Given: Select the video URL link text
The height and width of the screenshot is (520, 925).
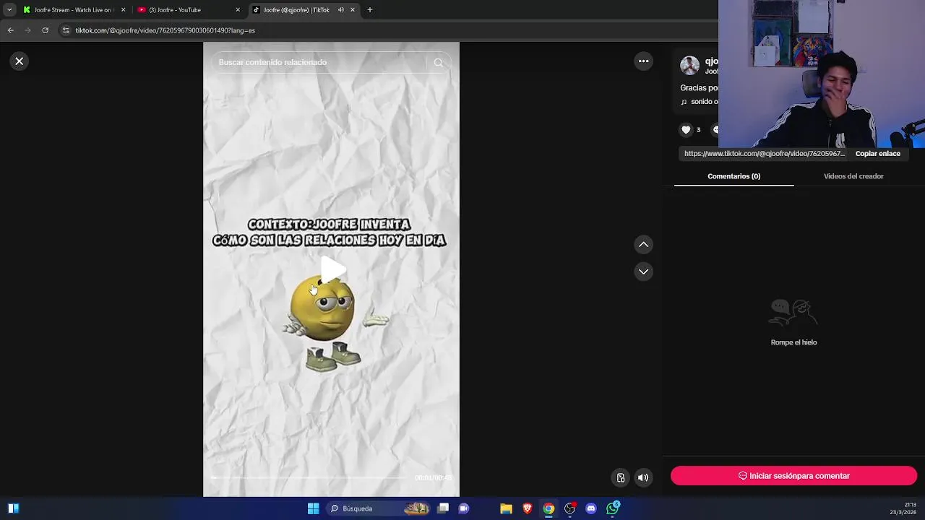Looking at the screenshot, I should pos(765,154).
